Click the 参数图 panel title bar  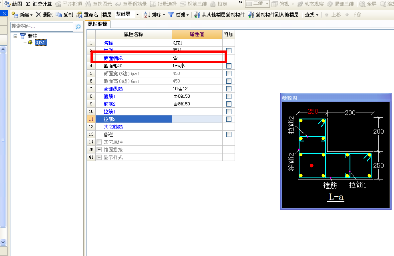pos(336,98)
